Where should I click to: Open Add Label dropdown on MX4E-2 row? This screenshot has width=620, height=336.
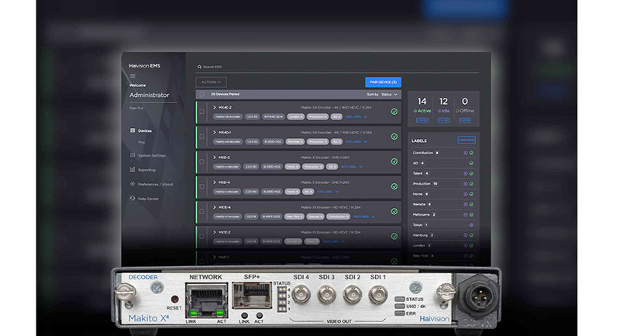click(x=356, y=116)
